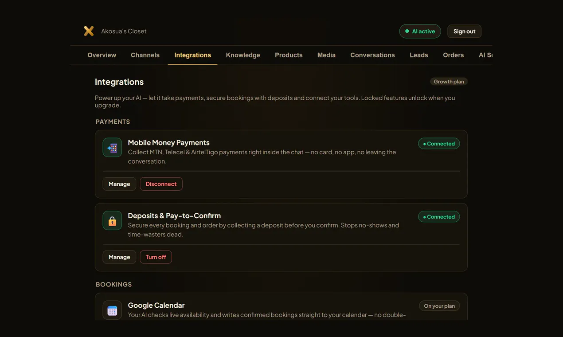Click the Integrations page heading
The height and width of the screenshot is (337, 563).
coord(119,82)
